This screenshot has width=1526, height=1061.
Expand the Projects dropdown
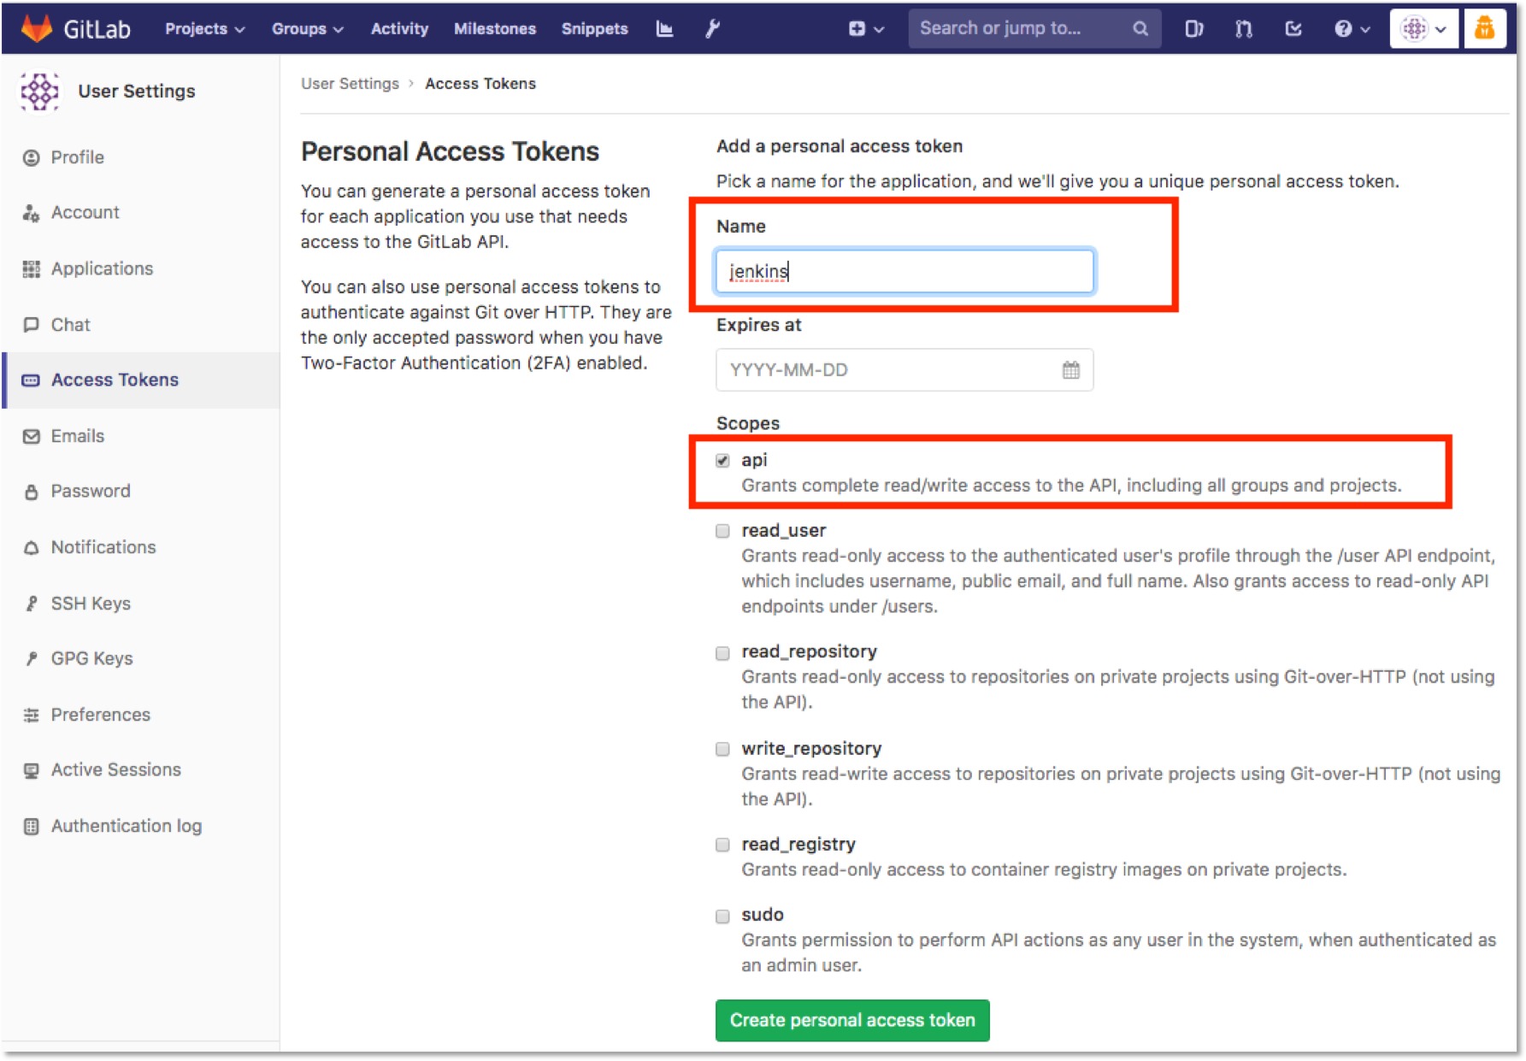(x=203, y=27)
